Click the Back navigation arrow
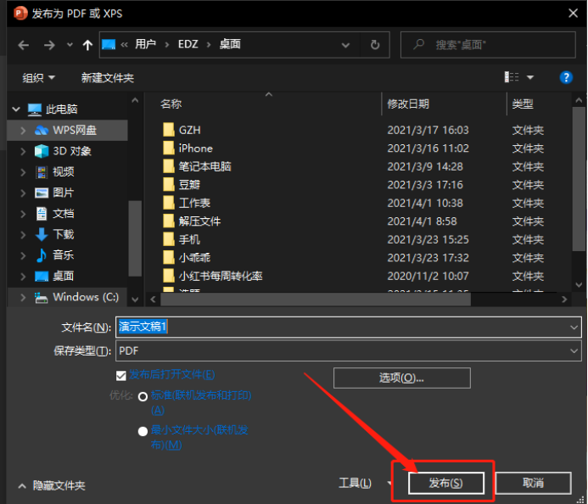The height and width of the screenshot is (504, 588). point(23,45)
